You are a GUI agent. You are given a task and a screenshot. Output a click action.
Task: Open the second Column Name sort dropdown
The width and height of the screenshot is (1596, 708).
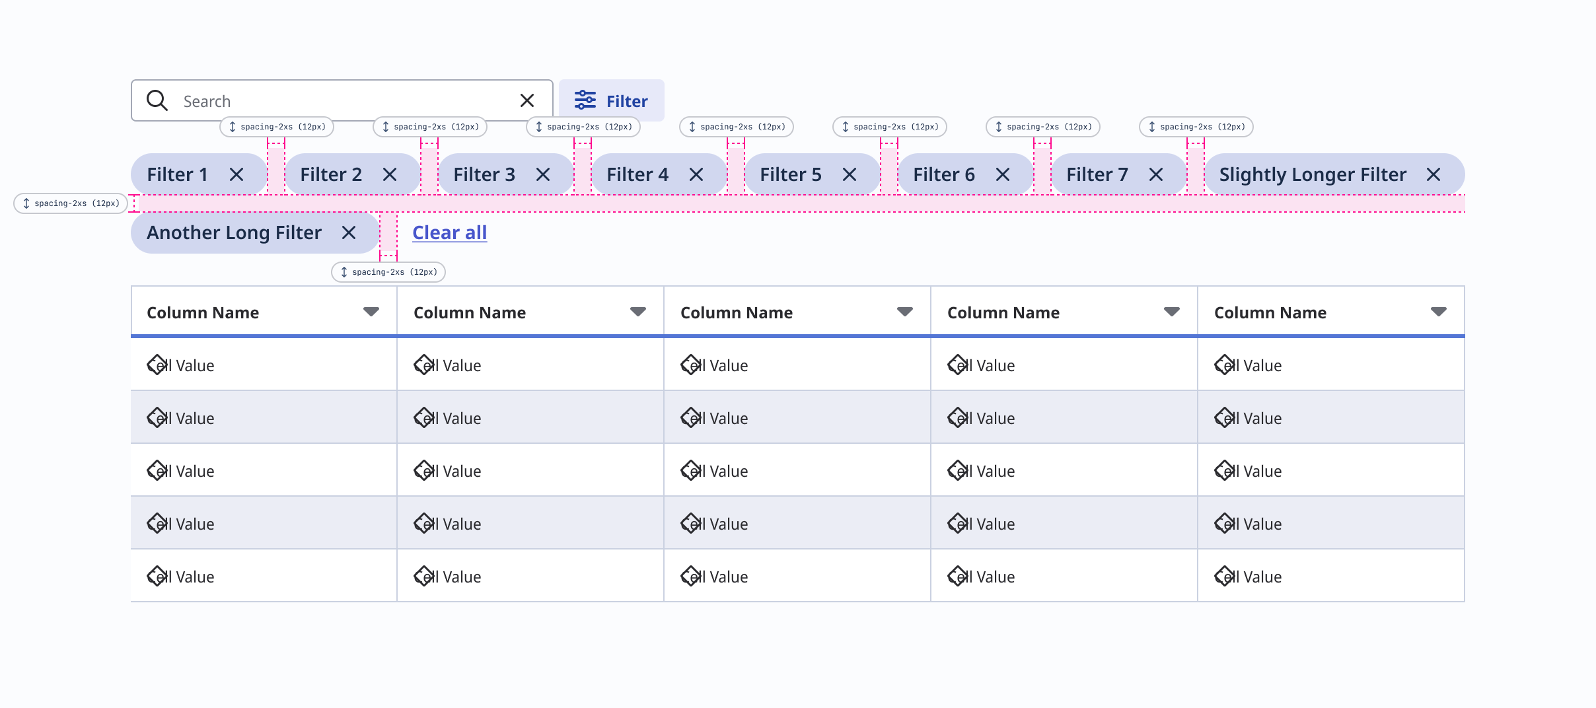[x=638, y=312]
